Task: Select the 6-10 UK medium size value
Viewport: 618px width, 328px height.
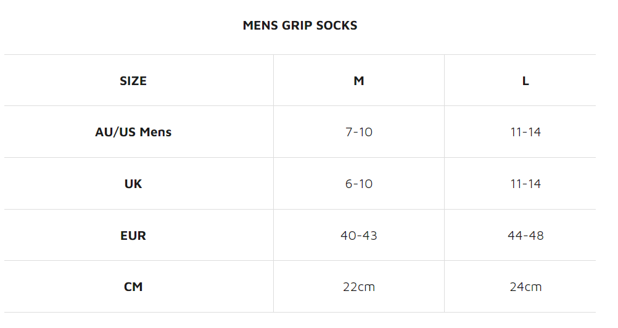Action: 359,184
